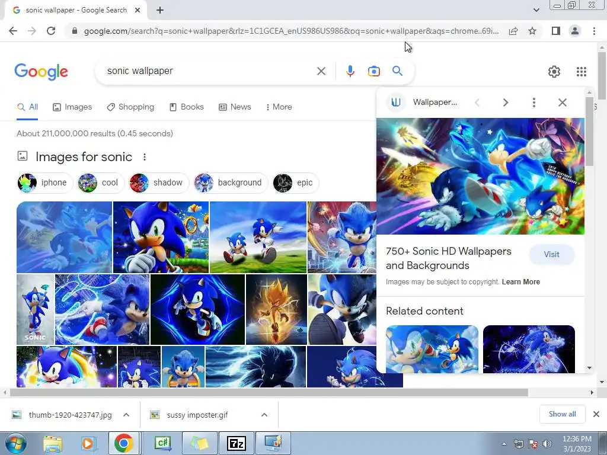The width and height of the screenshot is (607, 455).
Task: Open the Chrome three-dot menu
Action: click(x=594, y=31)
